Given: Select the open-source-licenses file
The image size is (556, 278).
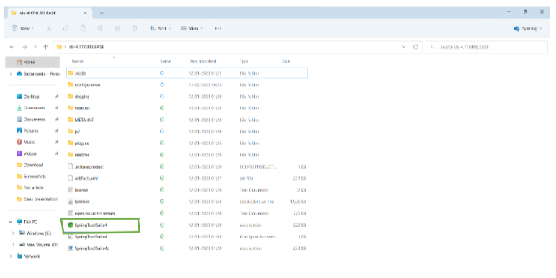Looking at the screenshot, I should click(187, 213).
